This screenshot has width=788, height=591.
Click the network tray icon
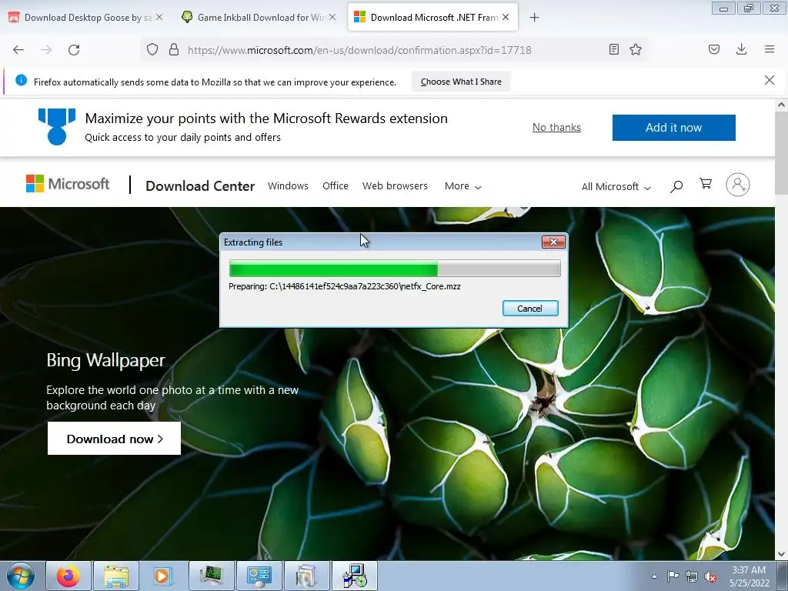coord(692,577)
